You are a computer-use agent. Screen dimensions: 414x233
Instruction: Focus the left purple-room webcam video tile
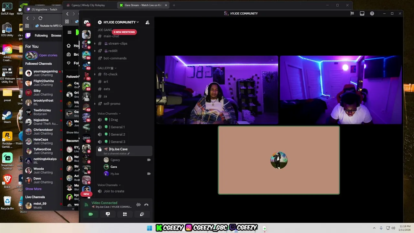click(x=217, y=90)
